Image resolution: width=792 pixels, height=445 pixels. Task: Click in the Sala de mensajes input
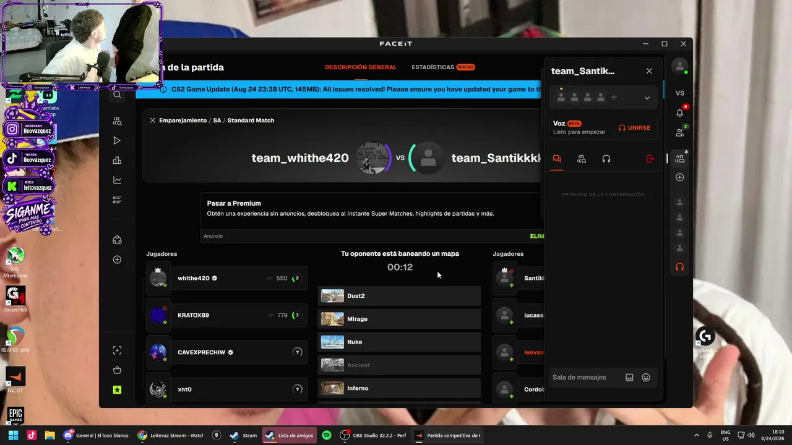click(585, 378)
